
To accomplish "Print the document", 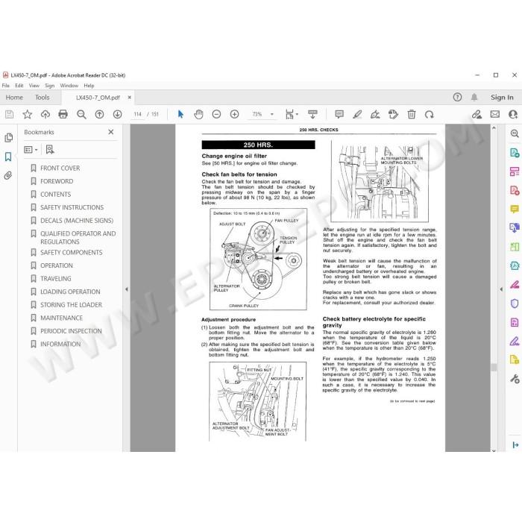I will click(x=63, y=115).
